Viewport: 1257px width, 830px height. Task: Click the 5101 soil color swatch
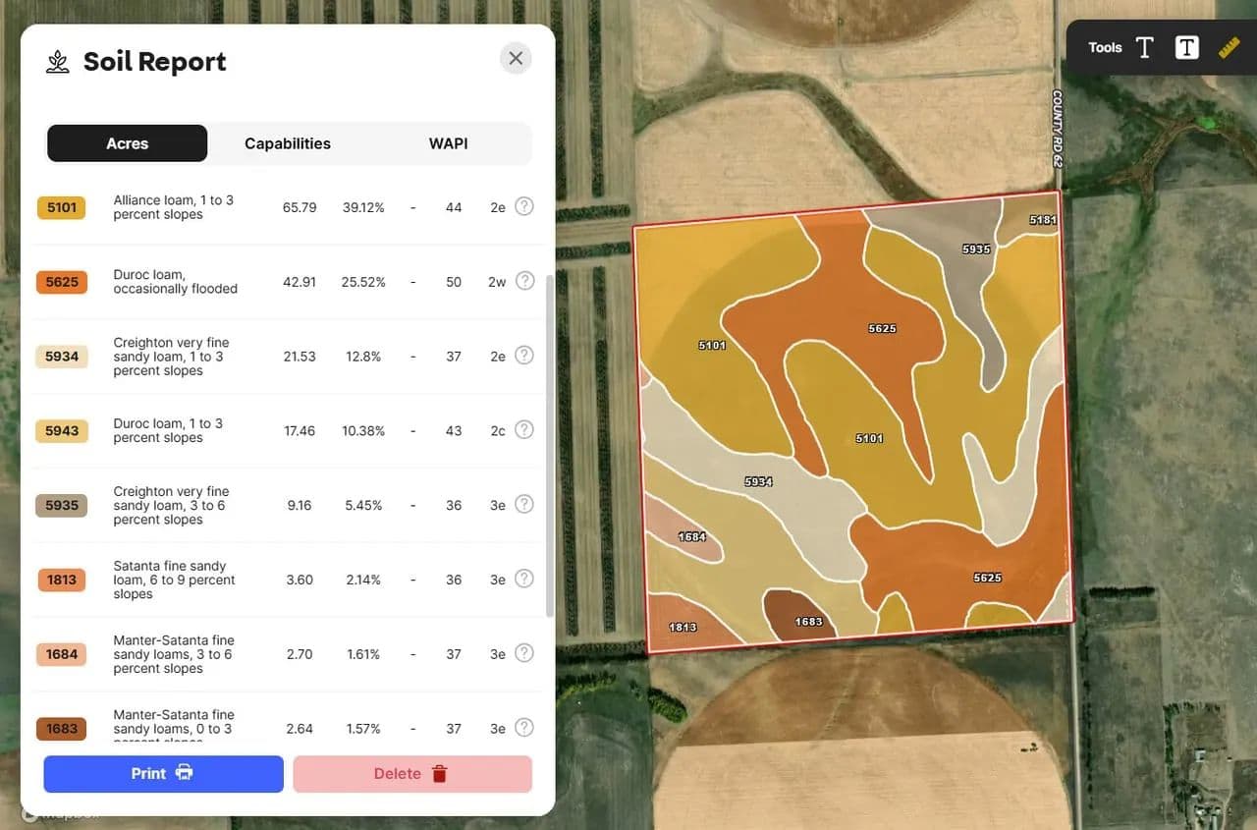click(62, 207)
